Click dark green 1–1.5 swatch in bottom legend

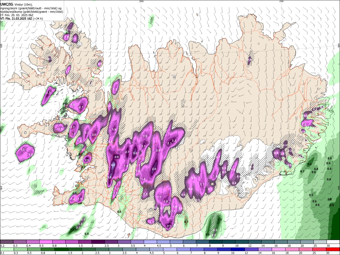click(61, 249)
